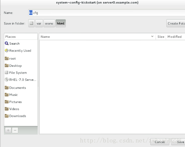Open the root label in Places

point(12,59)
